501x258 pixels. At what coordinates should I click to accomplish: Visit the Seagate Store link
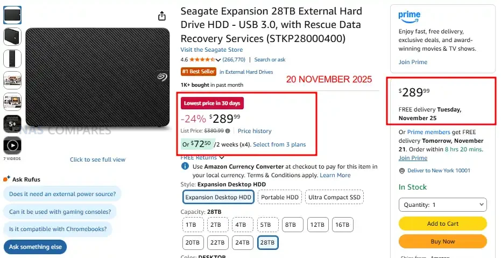[211, 50]
